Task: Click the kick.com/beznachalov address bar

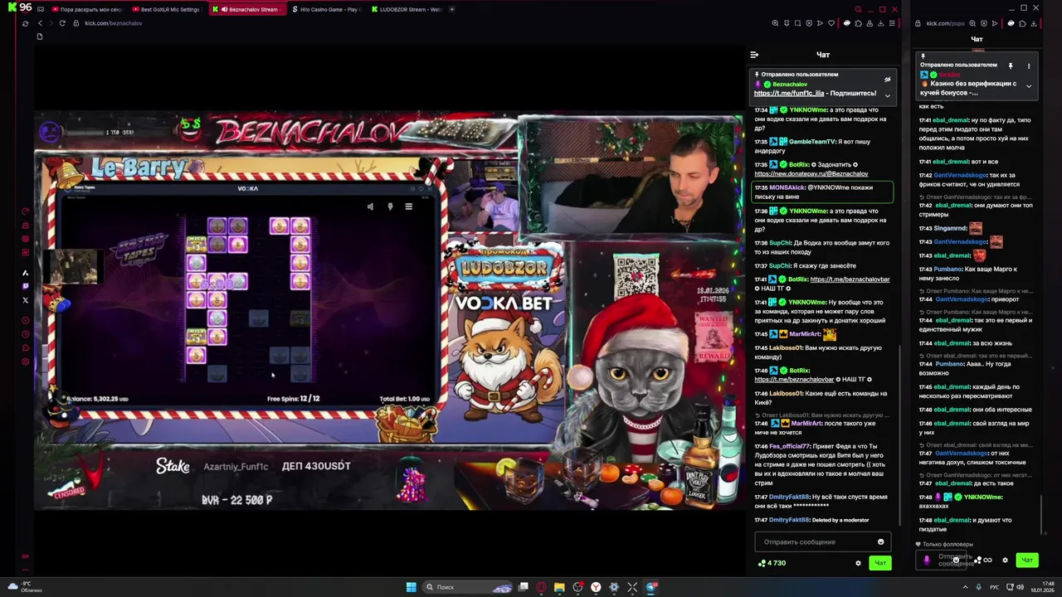Action: [x=114, y=23]
